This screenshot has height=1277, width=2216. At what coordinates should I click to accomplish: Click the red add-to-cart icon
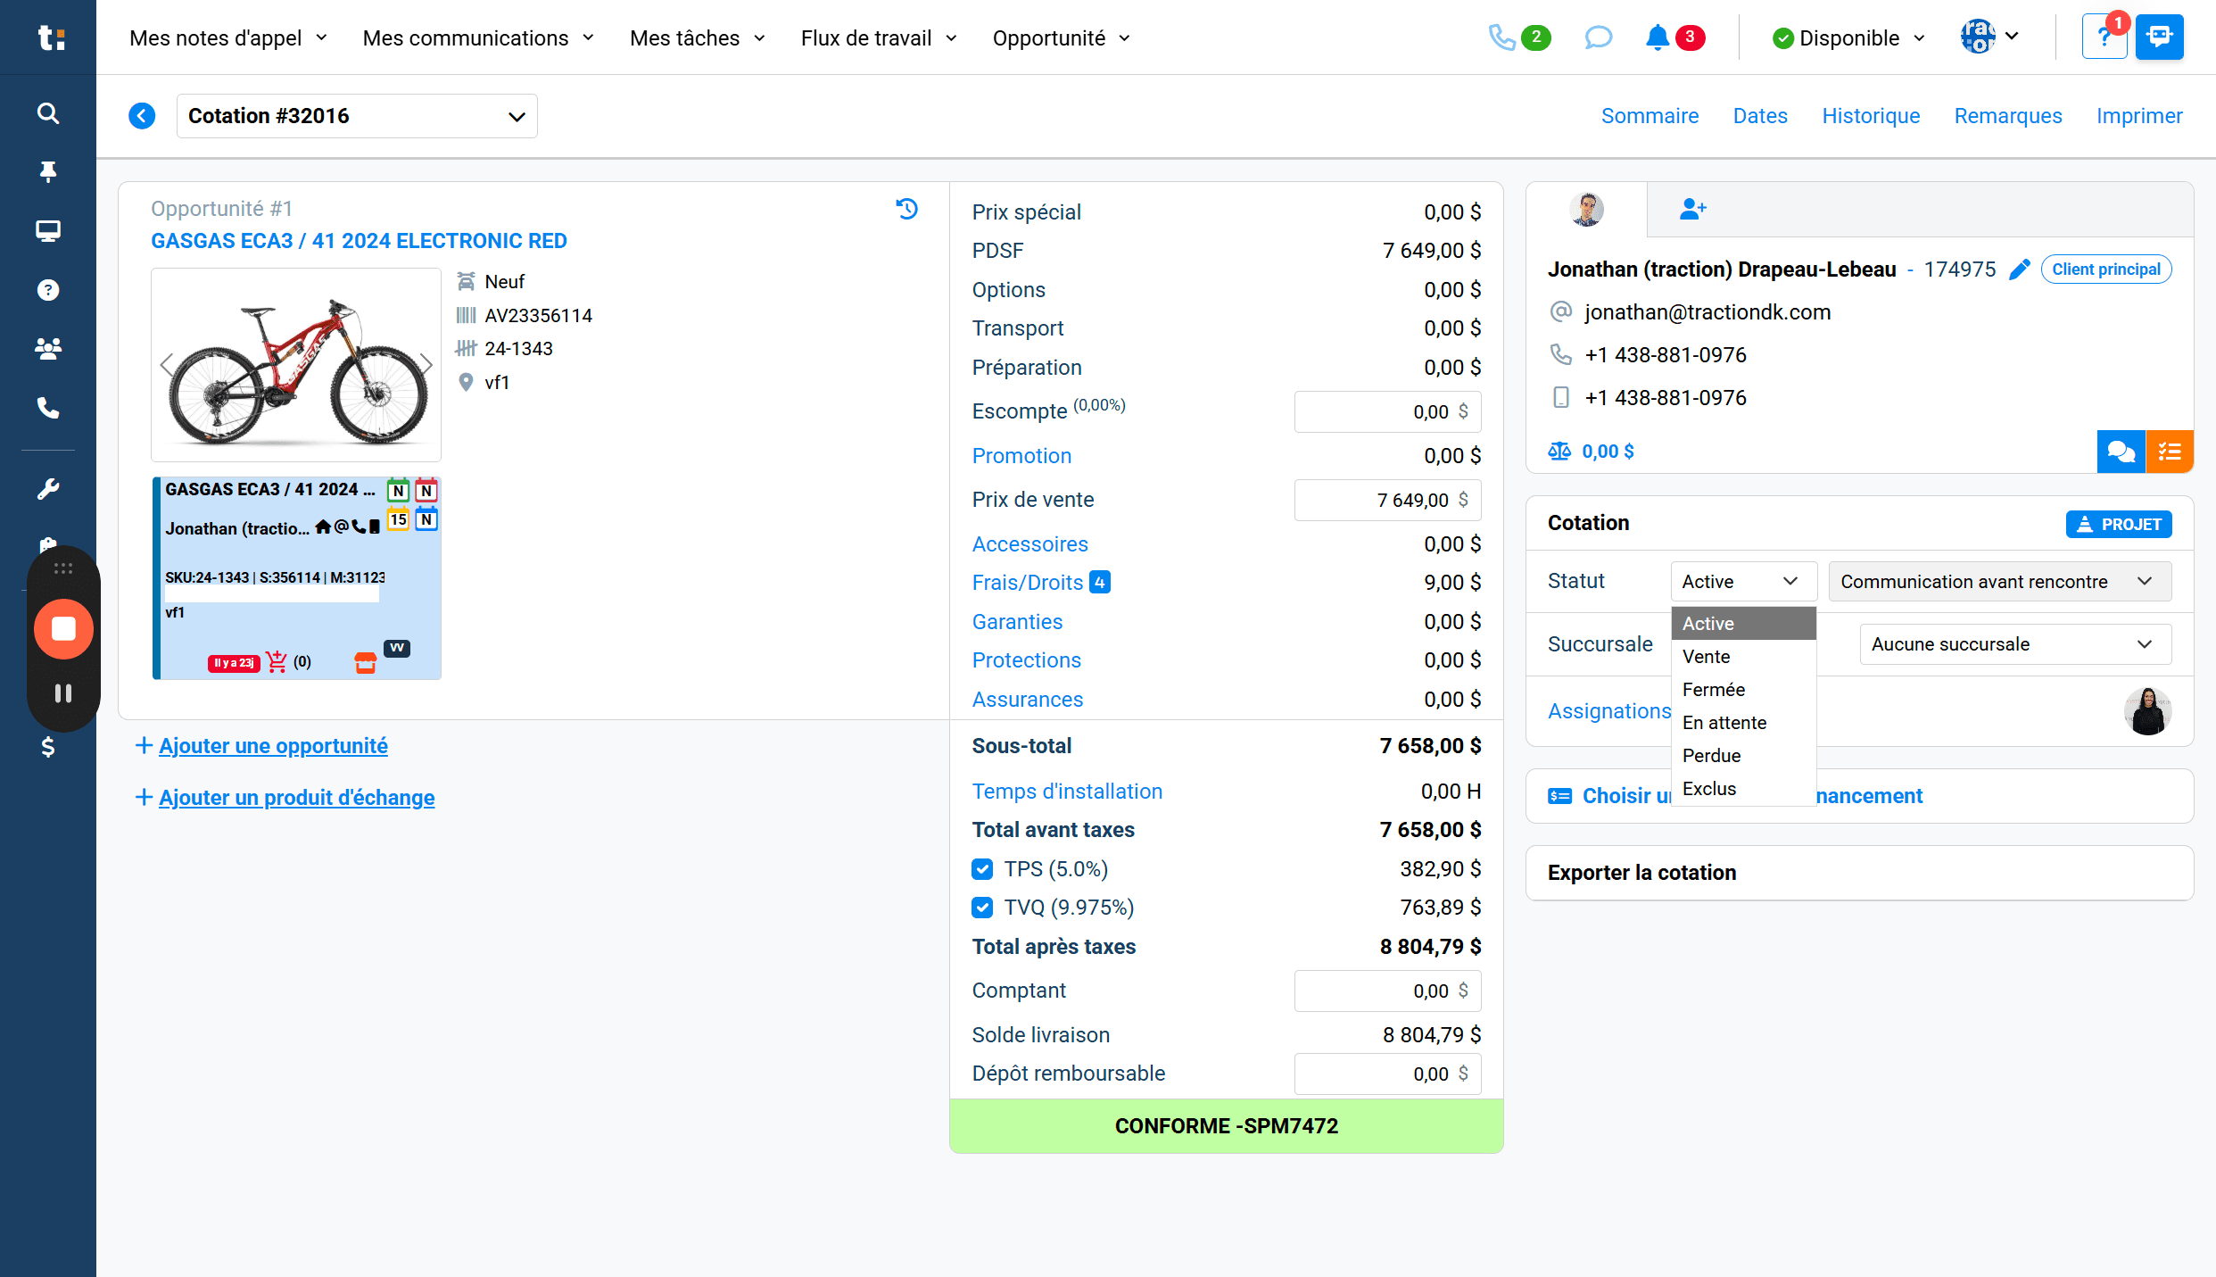[277, 661]
